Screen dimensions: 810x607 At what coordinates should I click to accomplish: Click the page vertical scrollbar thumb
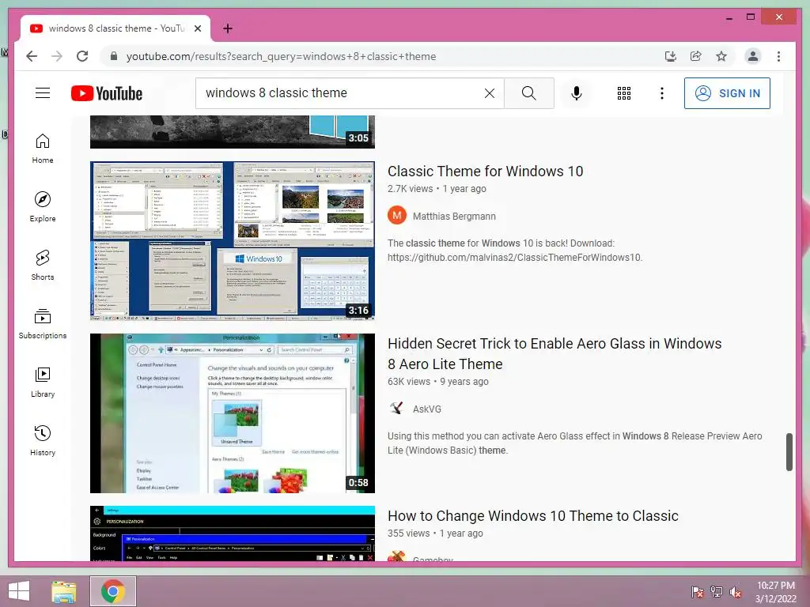(x=789, y=451)
